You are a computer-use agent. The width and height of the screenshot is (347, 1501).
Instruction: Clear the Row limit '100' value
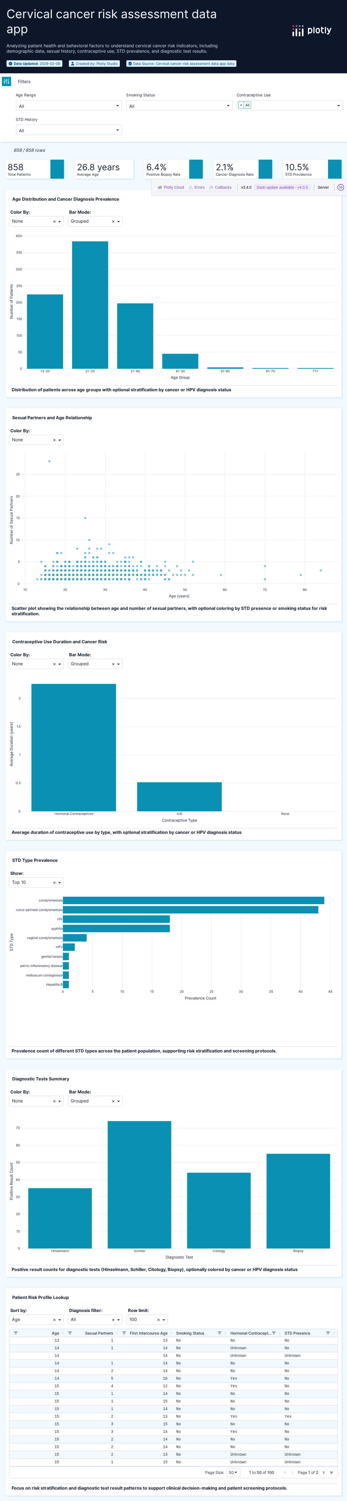158,1320
